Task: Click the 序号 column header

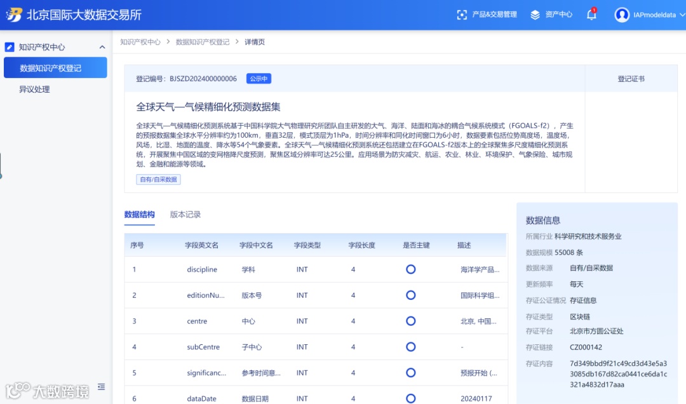Action: point(137,245)
